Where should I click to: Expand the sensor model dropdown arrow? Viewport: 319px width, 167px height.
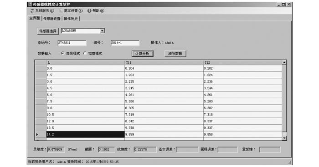(x=102, y=31)
